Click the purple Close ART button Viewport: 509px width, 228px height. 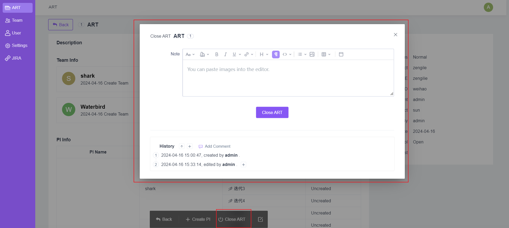coord(272,112)
